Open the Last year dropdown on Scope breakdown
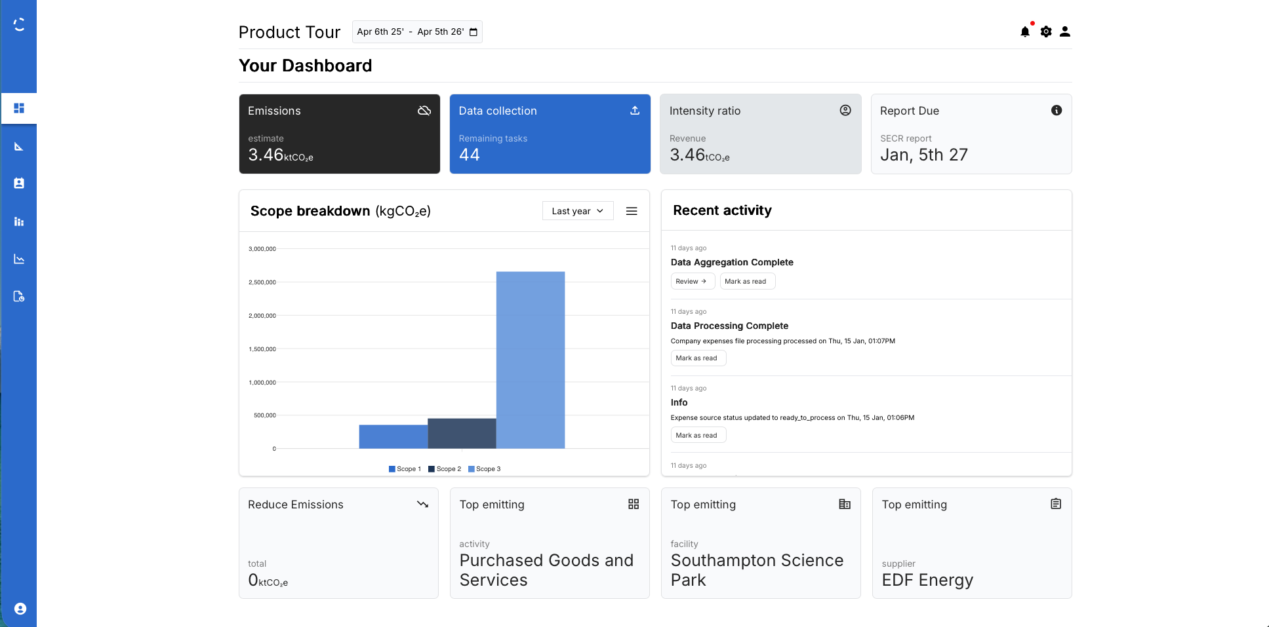The image size is (1269, 627). coord(577,210)
